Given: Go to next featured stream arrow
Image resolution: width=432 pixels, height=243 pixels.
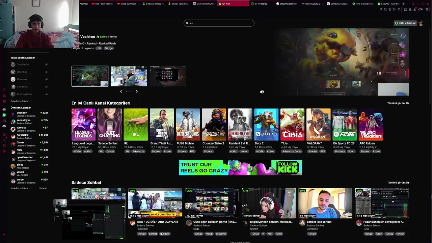Looking at the screenshot, I should (137, 91).
